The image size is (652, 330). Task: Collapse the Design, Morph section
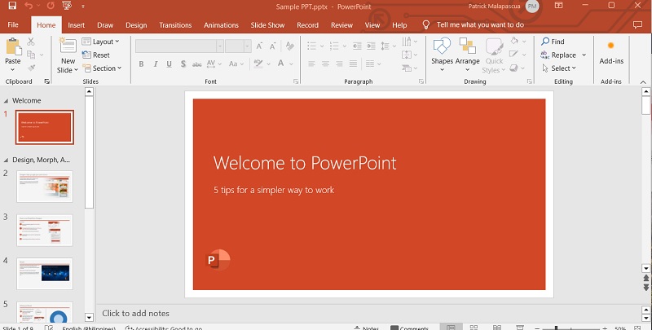click(6, 160)
